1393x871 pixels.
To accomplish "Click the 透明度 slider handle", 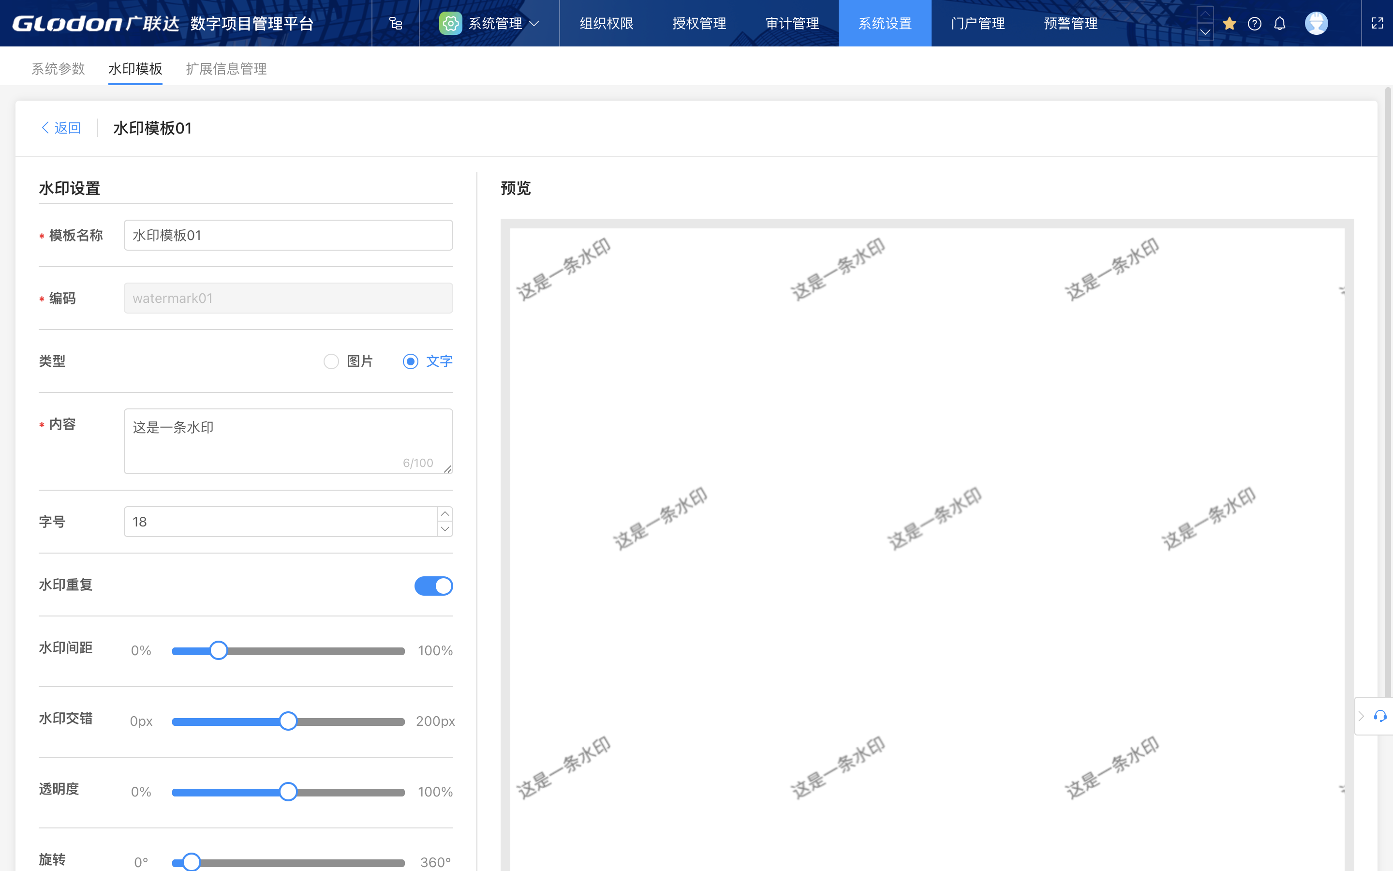I will coord(288,792).
